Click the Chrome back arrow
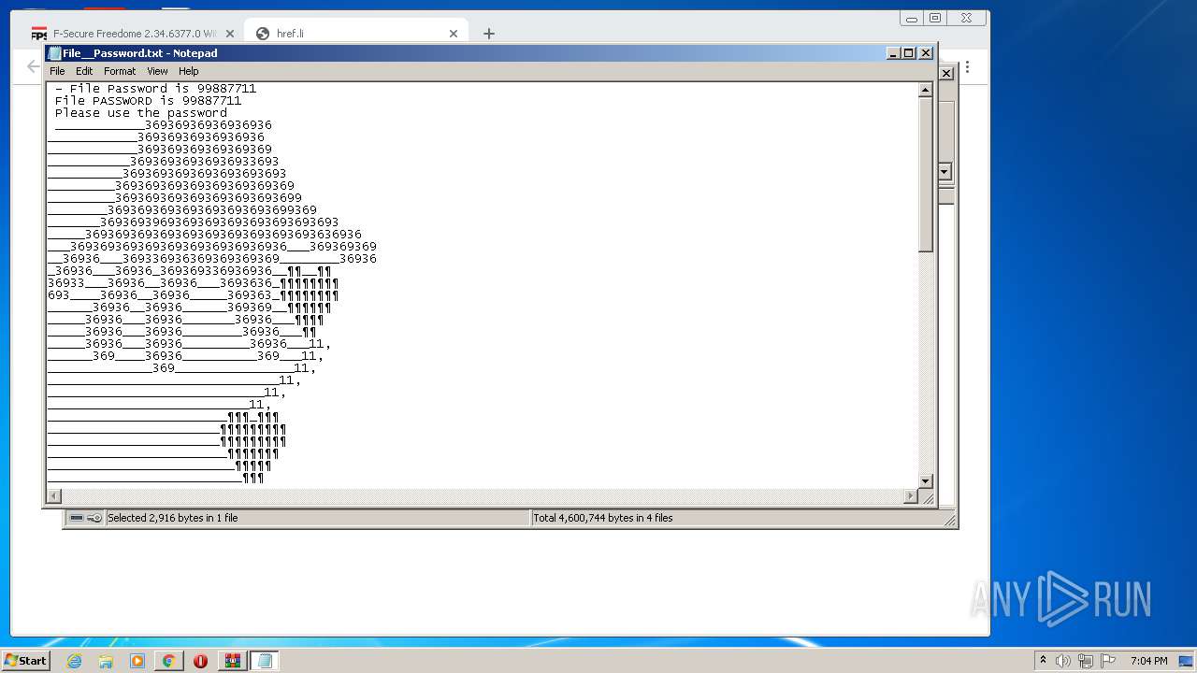This screenshot has height=673, width=1197. tap(33, 66)
